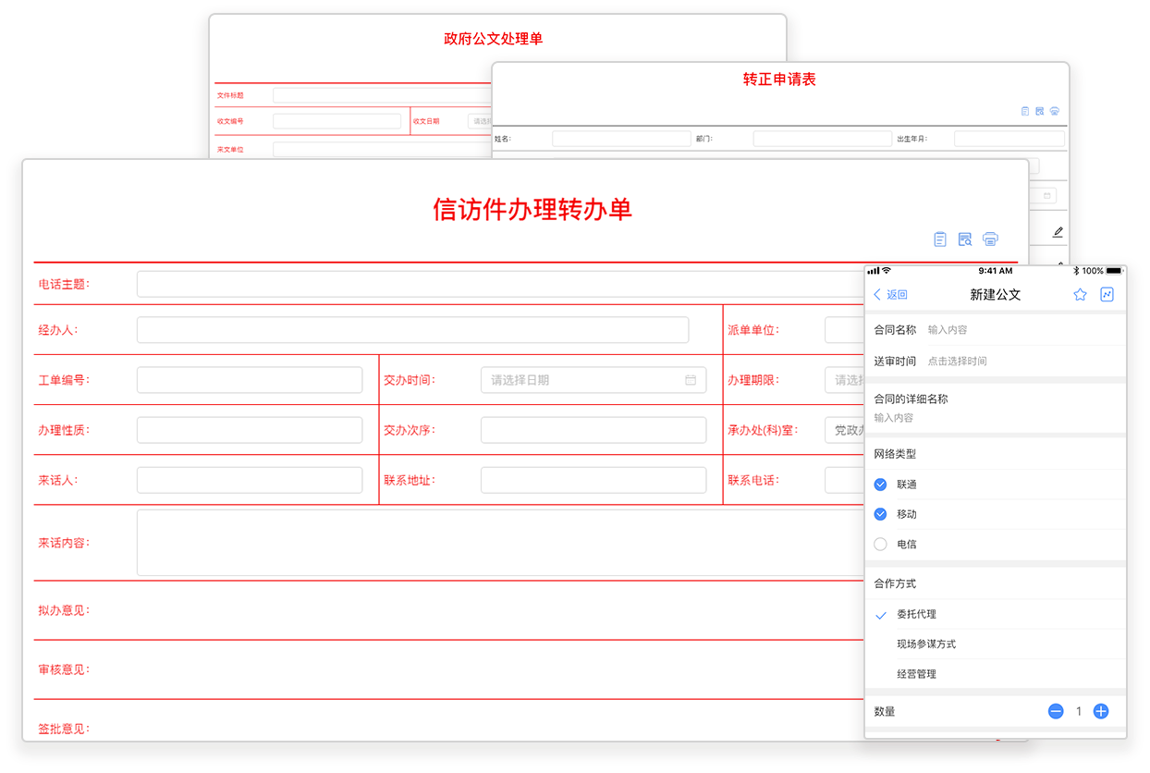Select the checked 委托代理 option
1150x773 pixels.
(x=916, y=614)
